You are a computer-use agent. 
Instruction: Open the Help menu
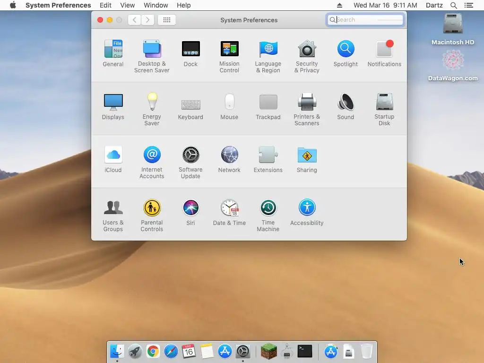(x=184, y=5)
